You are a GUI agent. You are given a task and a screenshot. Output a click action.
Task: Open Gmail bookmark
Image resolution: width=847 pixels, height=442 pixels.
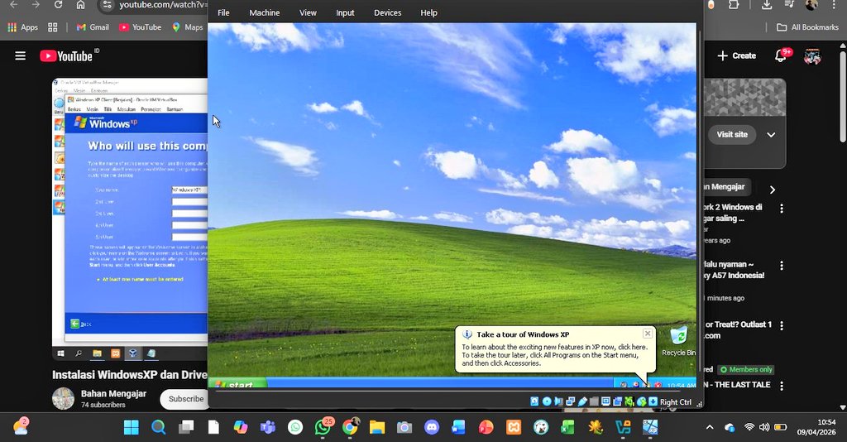[x=93, y=27]
